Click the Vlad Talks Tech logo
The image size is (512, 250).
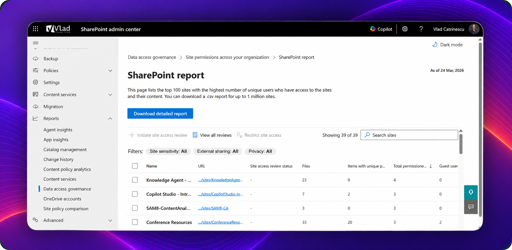58,29
